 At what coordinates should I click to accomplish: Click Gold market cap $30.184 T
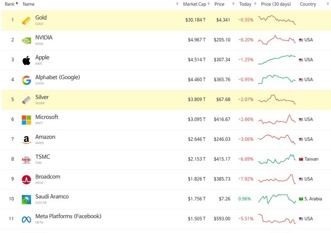[x=195, y=20]
